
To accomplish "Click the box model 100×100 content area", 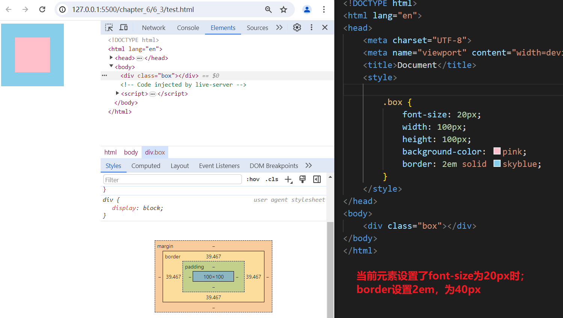I will tap(213, 277).
